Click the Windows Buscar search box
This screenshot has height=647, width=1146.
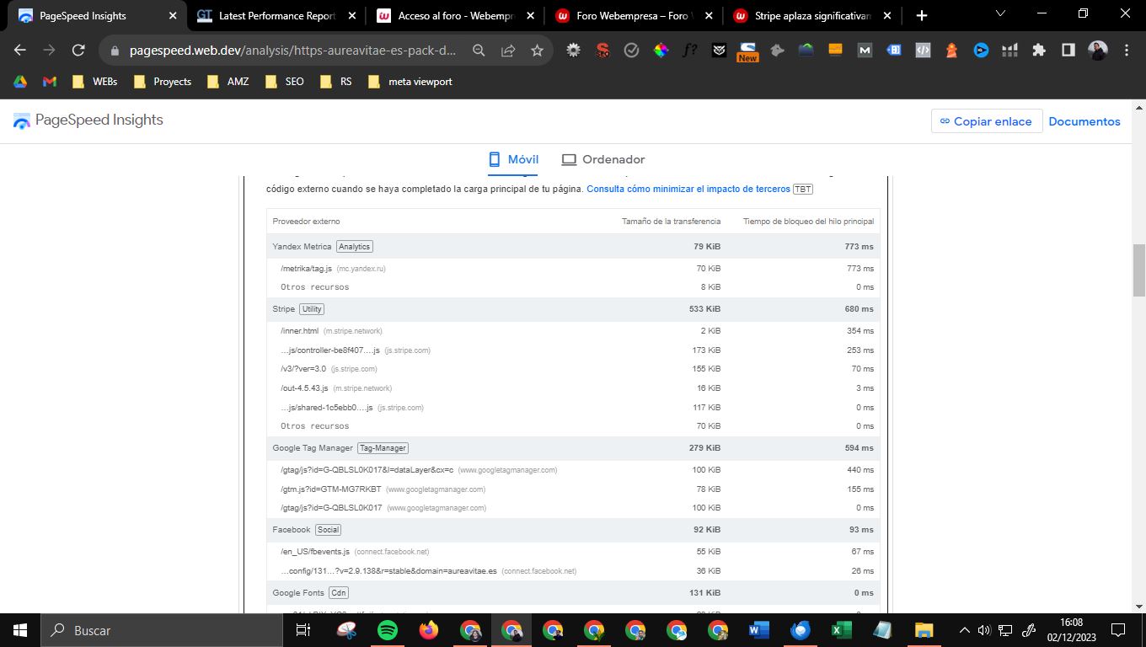click(162, 629)
